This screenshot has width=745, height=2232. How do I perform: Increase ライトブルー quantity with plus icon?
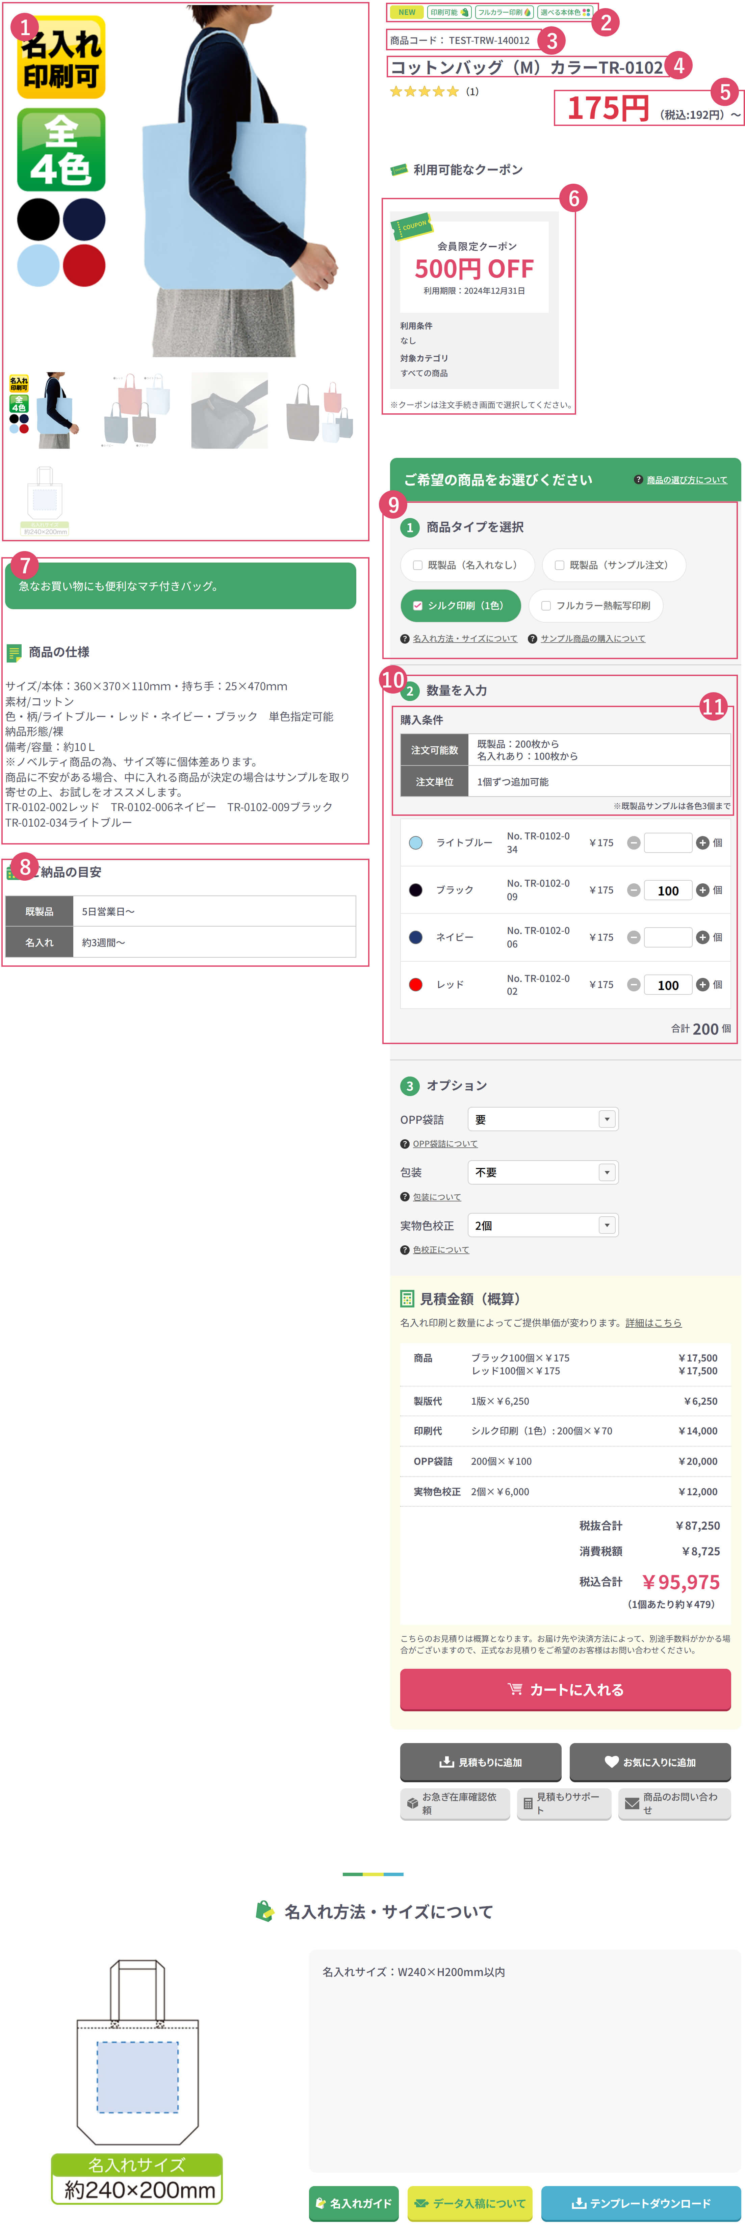[x=702, y=843]
